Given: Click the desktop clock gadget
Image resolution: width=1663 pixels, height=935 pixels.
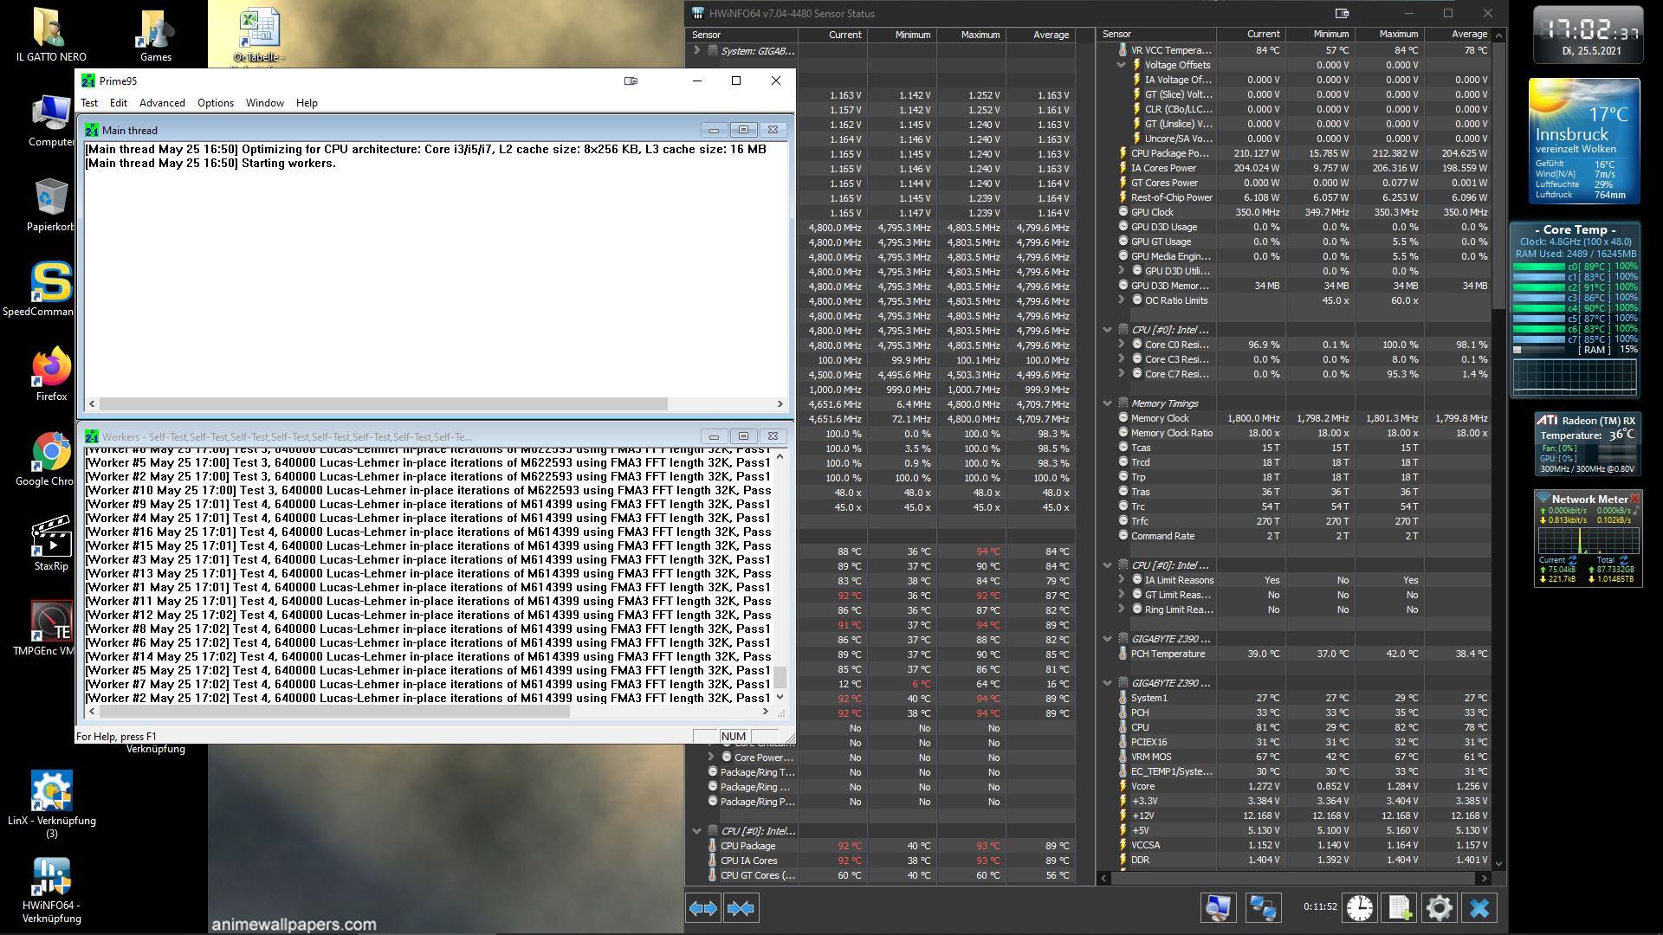Looking at the screenshot, I should (1588, 35).
